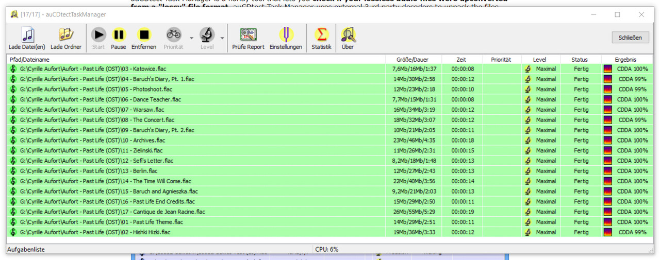Select 05 - Photoshoot.flac file entry

pos(330,90)
